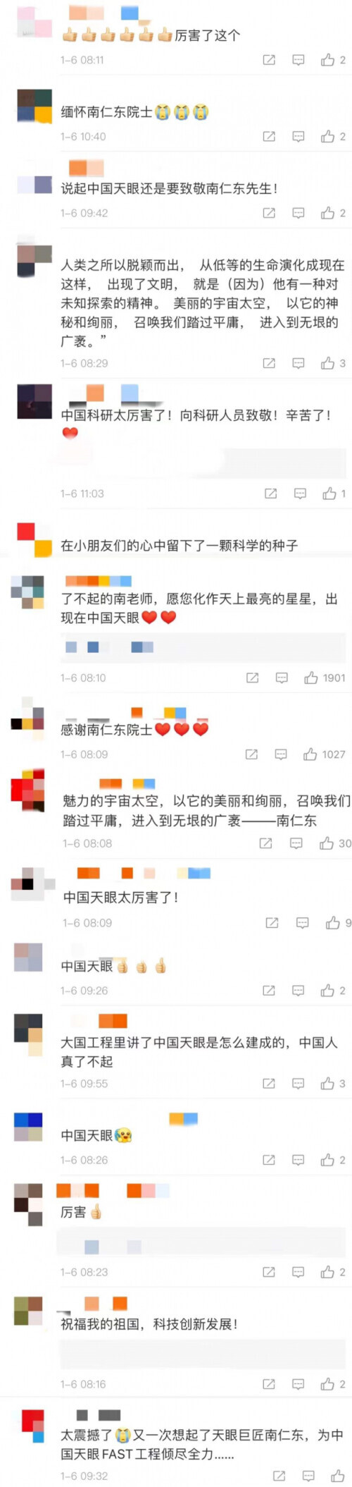352x1487 pixels.
Task: Open avatar of '魅力的宇宙太空' commenter
Action: click(28, 788)
